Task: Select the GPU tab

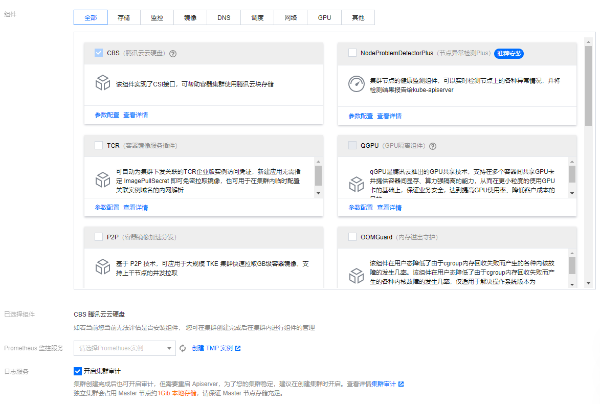Action: tap(324, 17)
